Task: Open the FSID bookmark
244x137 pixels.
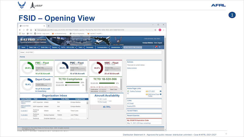Action: 30,33
